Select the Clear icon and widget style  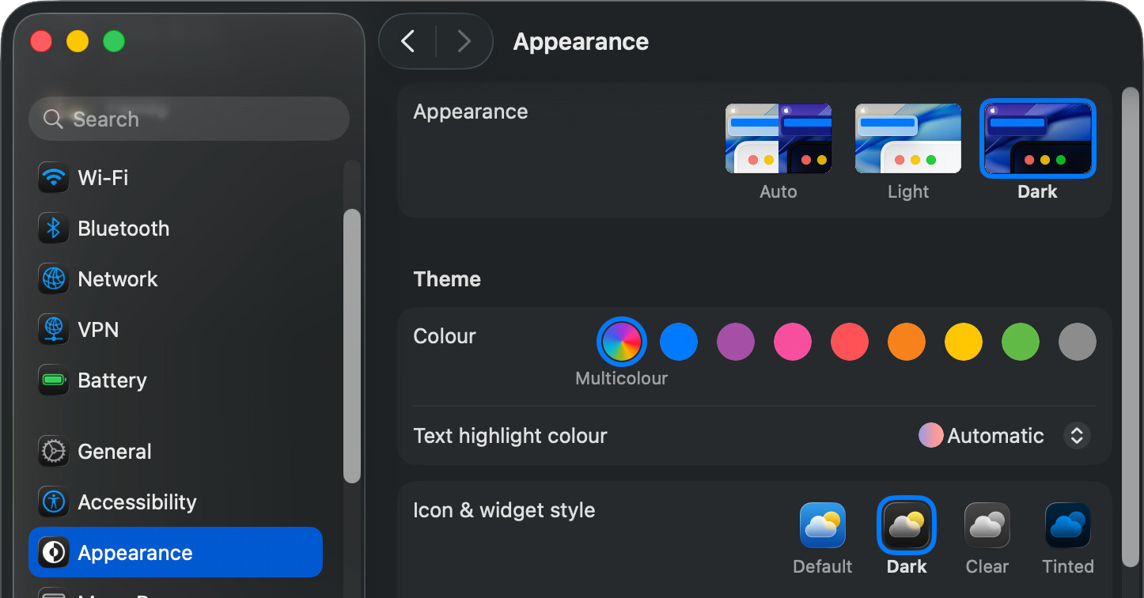[987, 526]
